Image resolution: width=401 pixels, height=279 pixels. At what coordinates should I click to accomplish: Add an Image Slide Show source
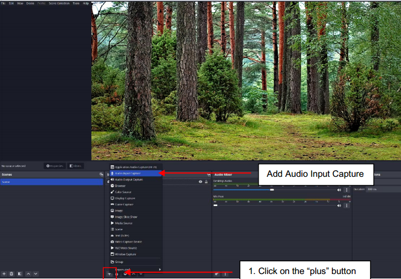coord(136,217)
